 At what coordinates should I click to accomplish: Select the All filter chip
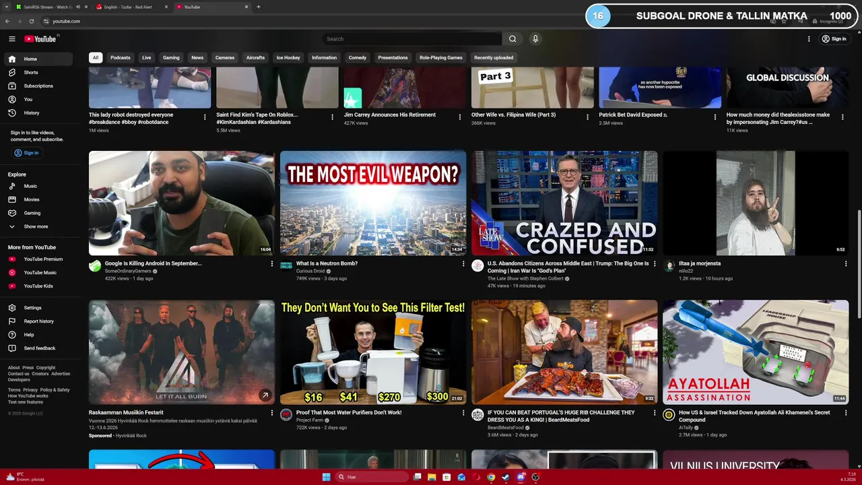[x=96, y=58]
